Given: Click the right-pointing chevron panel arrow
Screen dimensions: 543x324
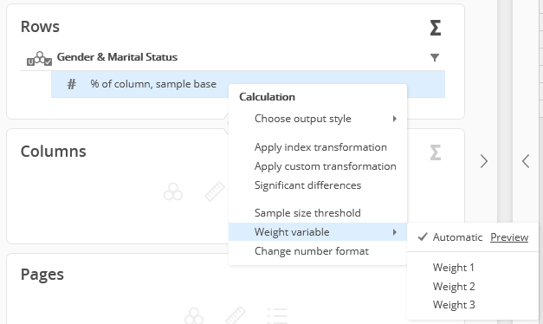Looking at the screenshot, I should coord(484,161).
